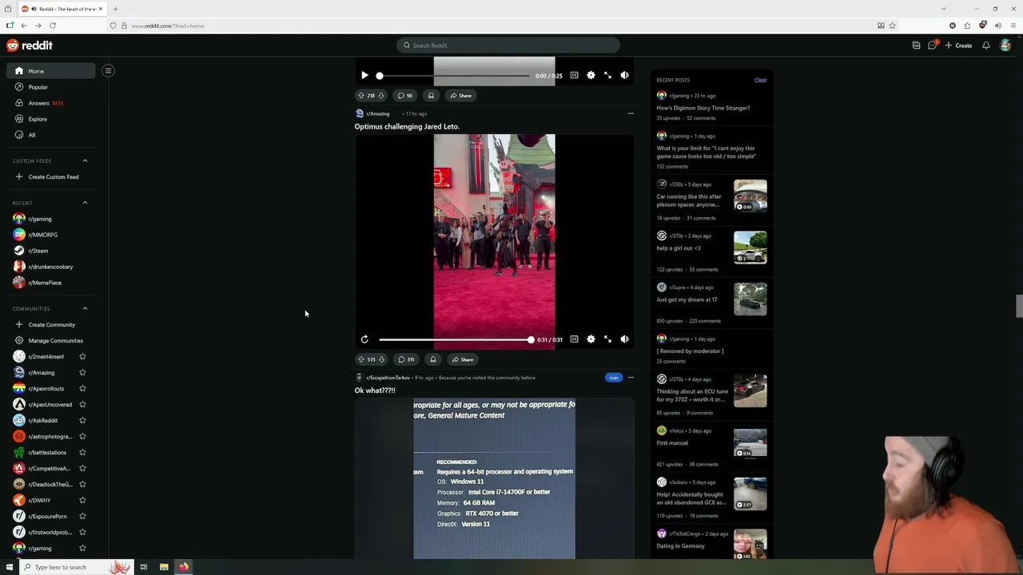The width and height of the screenshot is (1023, 575).
Task: Clear the recent posts list
Action: click(x=761, y=80)
